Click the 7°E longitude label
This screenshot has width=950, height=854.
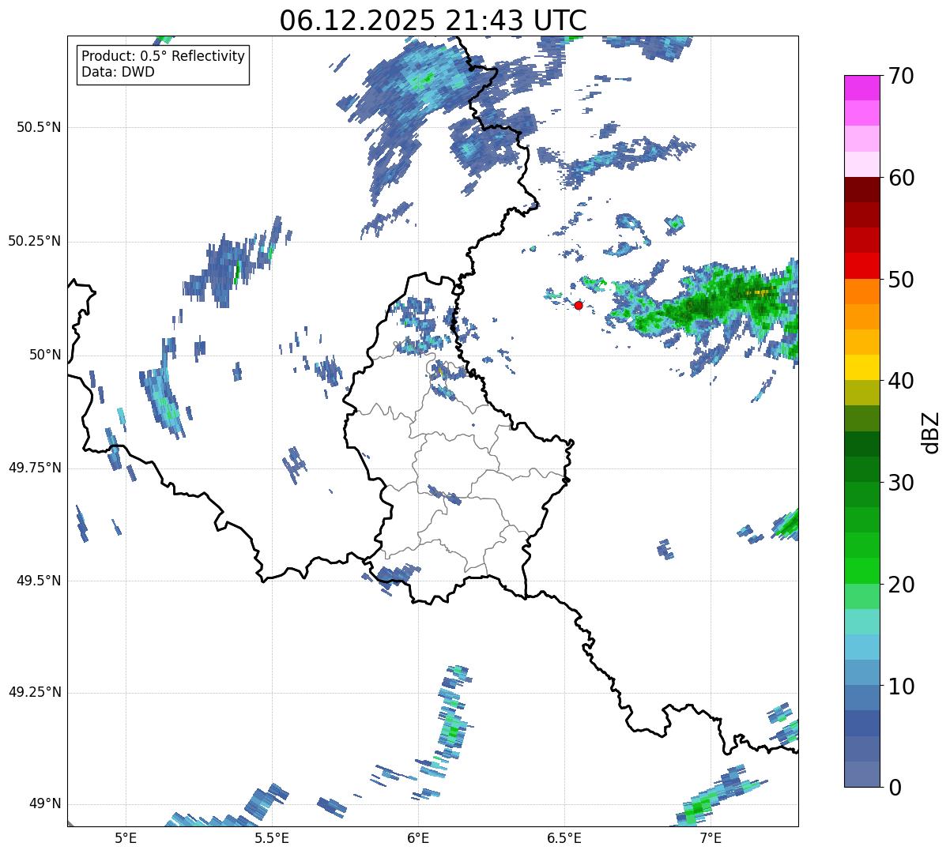(x=711, y=838)
